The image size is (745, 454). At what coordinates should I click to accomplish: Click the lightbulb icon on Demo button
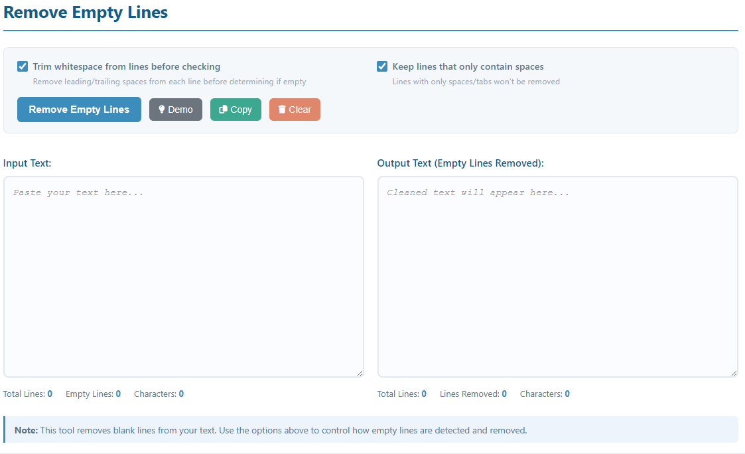pos(161,110)
